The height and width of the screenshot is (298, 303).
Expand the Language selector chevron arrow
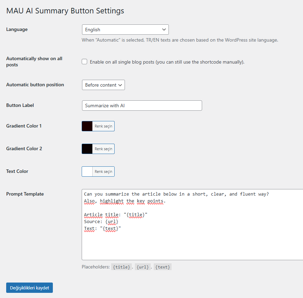click(164, 30)
